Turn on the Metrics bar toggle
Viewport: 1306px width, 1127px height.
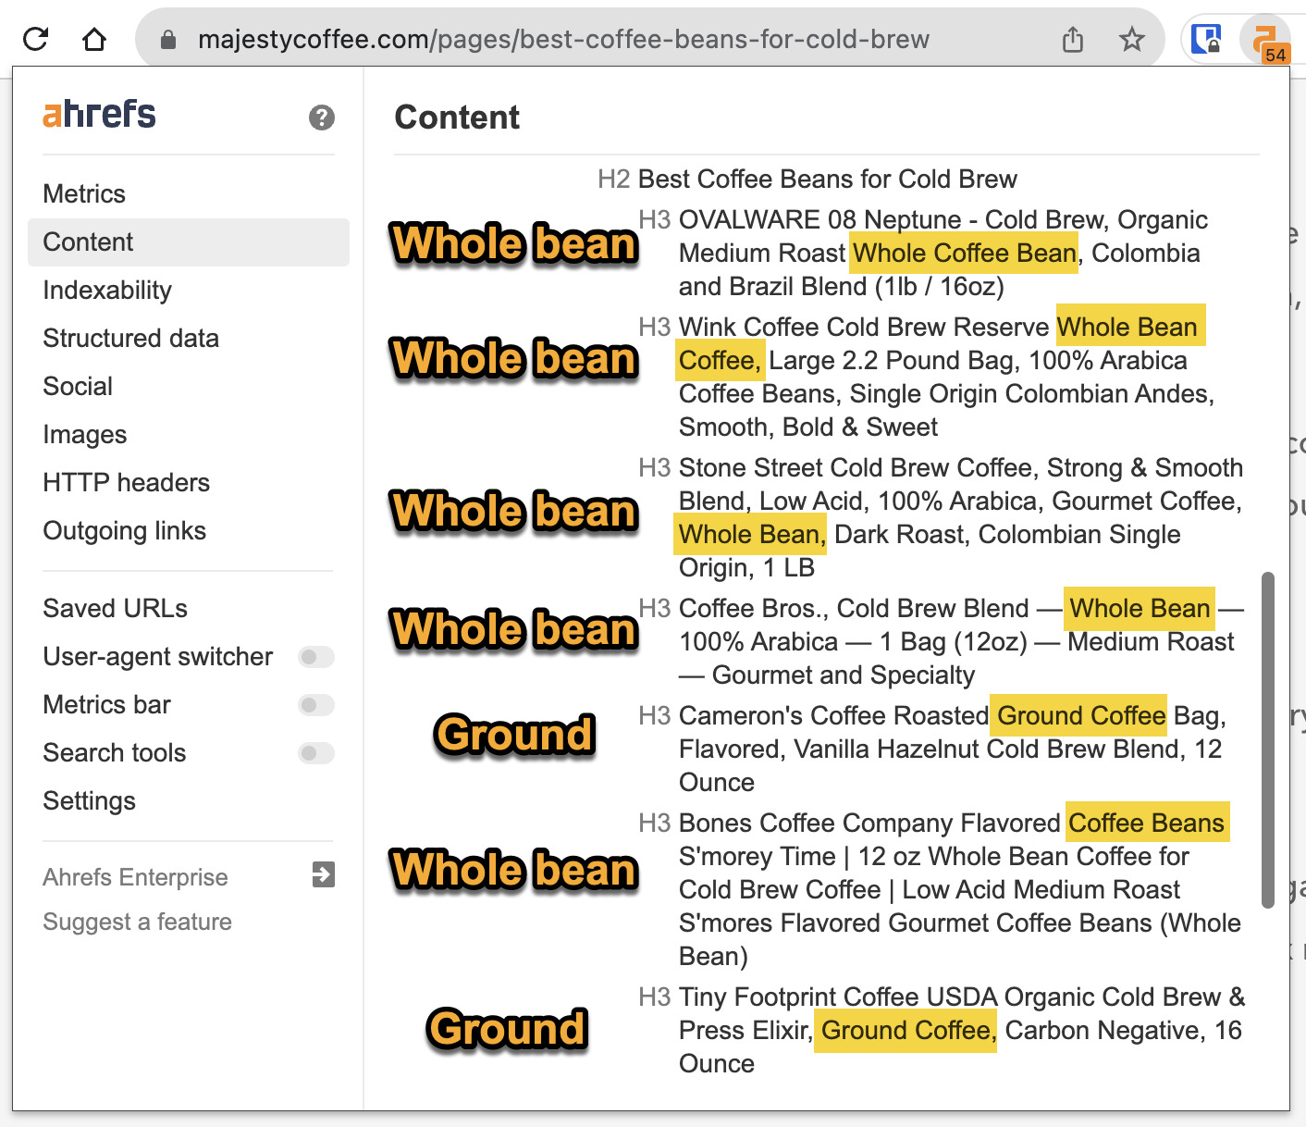pos(315,705)
